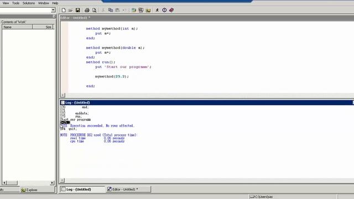Screen dimensions: 354x199
Task: Click the line "method mymethod(int a);"
Action: tap(112, 29)
